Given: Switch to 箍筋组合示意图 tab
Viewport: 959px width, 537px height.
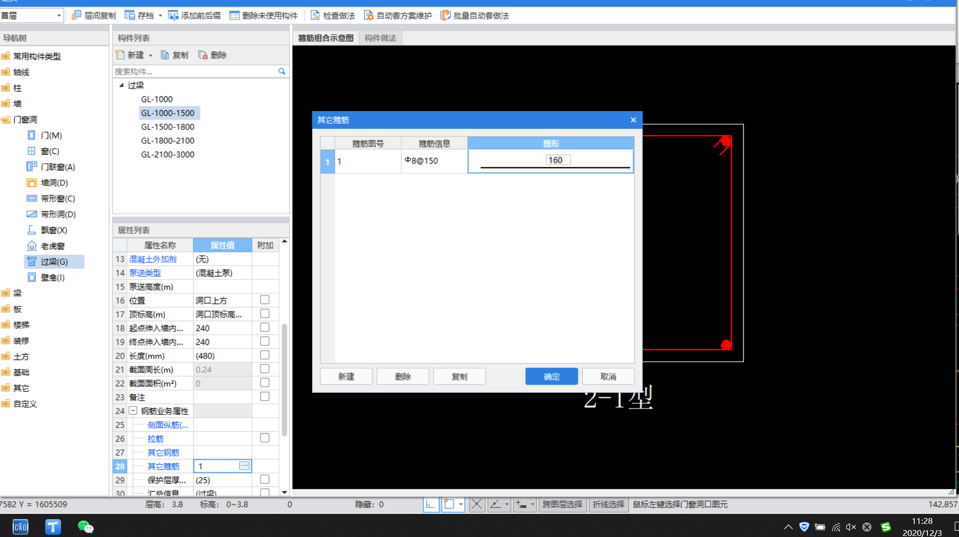Looking at the screenshot, I should pyautogui.click(x=326, y=38).
